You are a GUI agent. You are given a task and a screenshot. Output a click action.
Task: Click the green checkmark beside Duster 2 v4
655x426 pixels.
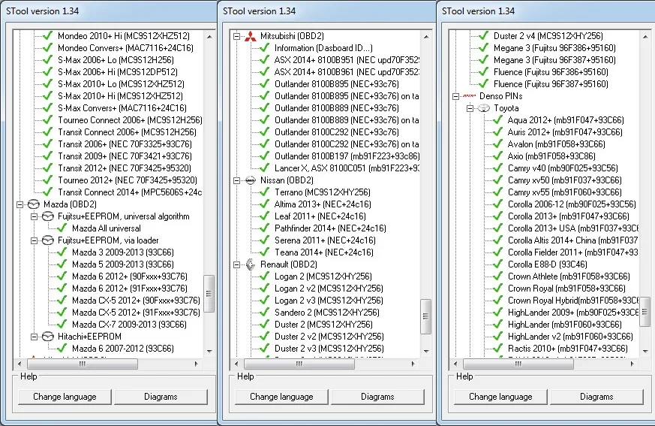[483, 36]
